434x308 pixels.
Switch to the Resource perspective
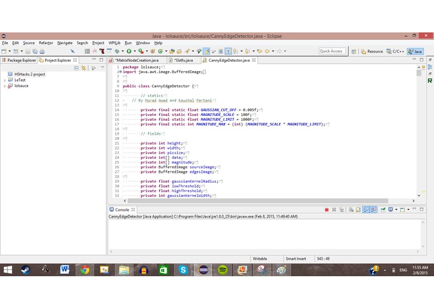click(x=372, y=51)
